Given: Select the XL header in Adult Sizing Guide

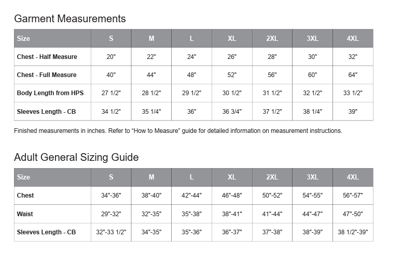Looking at the screenshot, I should pyautogui.click(x=232, y=177).
